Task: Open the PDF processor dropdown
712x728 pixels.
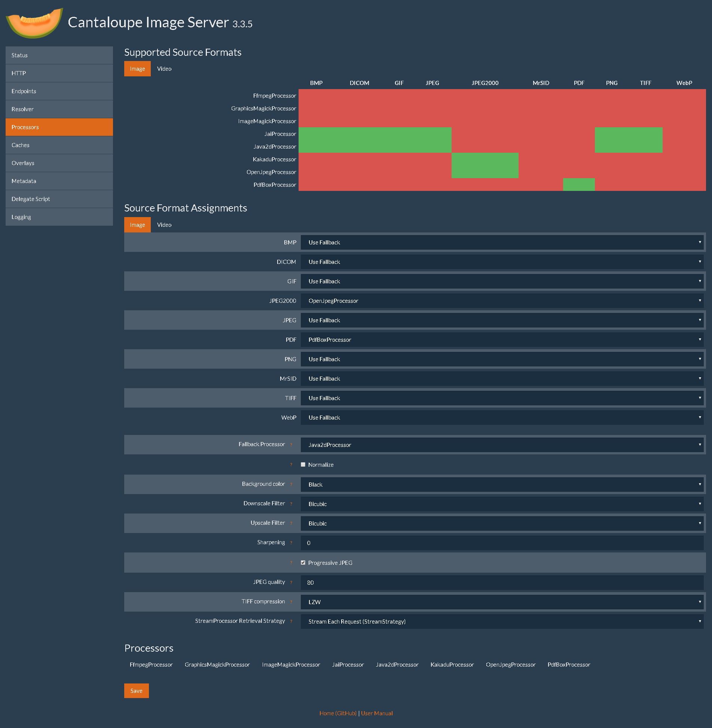Action: [502, 340]
